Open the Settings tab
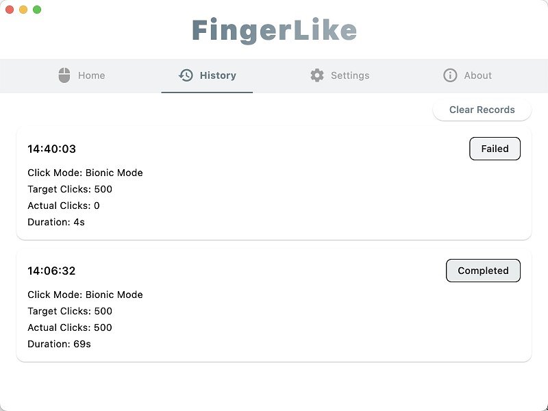 350,75
